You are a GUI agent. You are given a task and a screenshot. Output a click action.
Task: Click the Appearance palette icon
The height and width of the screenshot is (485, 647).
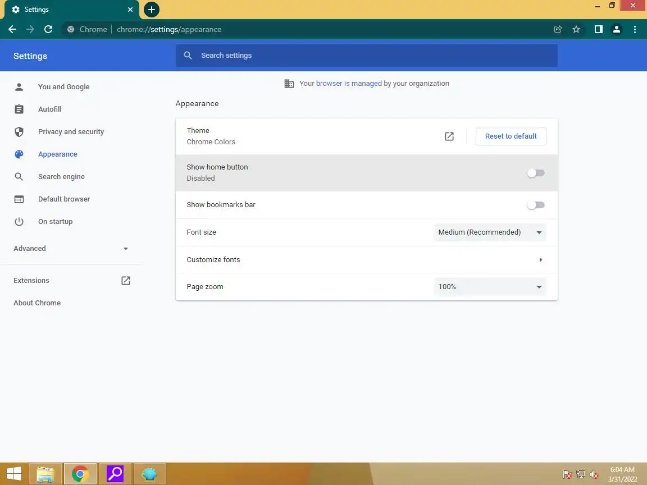[19, 154]
